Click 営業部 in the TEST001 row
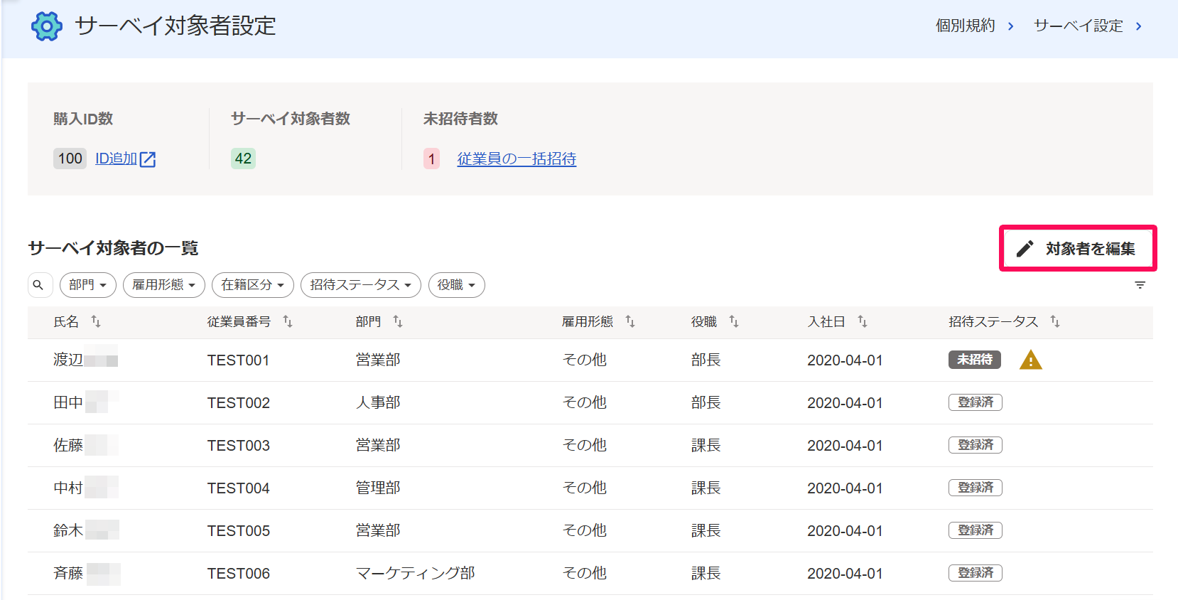The height and width of the screenshot is (600, 1178). (x=378, y=360)
